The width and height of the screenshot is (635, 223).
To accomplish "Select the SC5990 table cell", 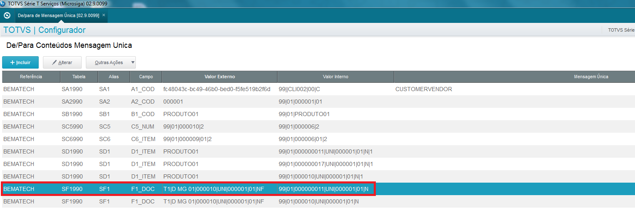I will (x=79, y=126).
